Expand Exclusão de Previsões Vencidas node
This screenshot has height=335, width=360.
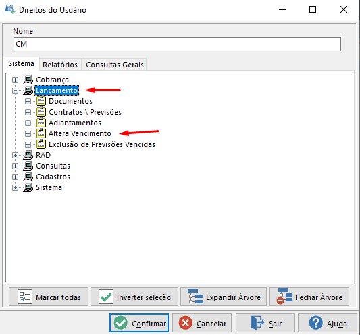click(x=28, y=144)
